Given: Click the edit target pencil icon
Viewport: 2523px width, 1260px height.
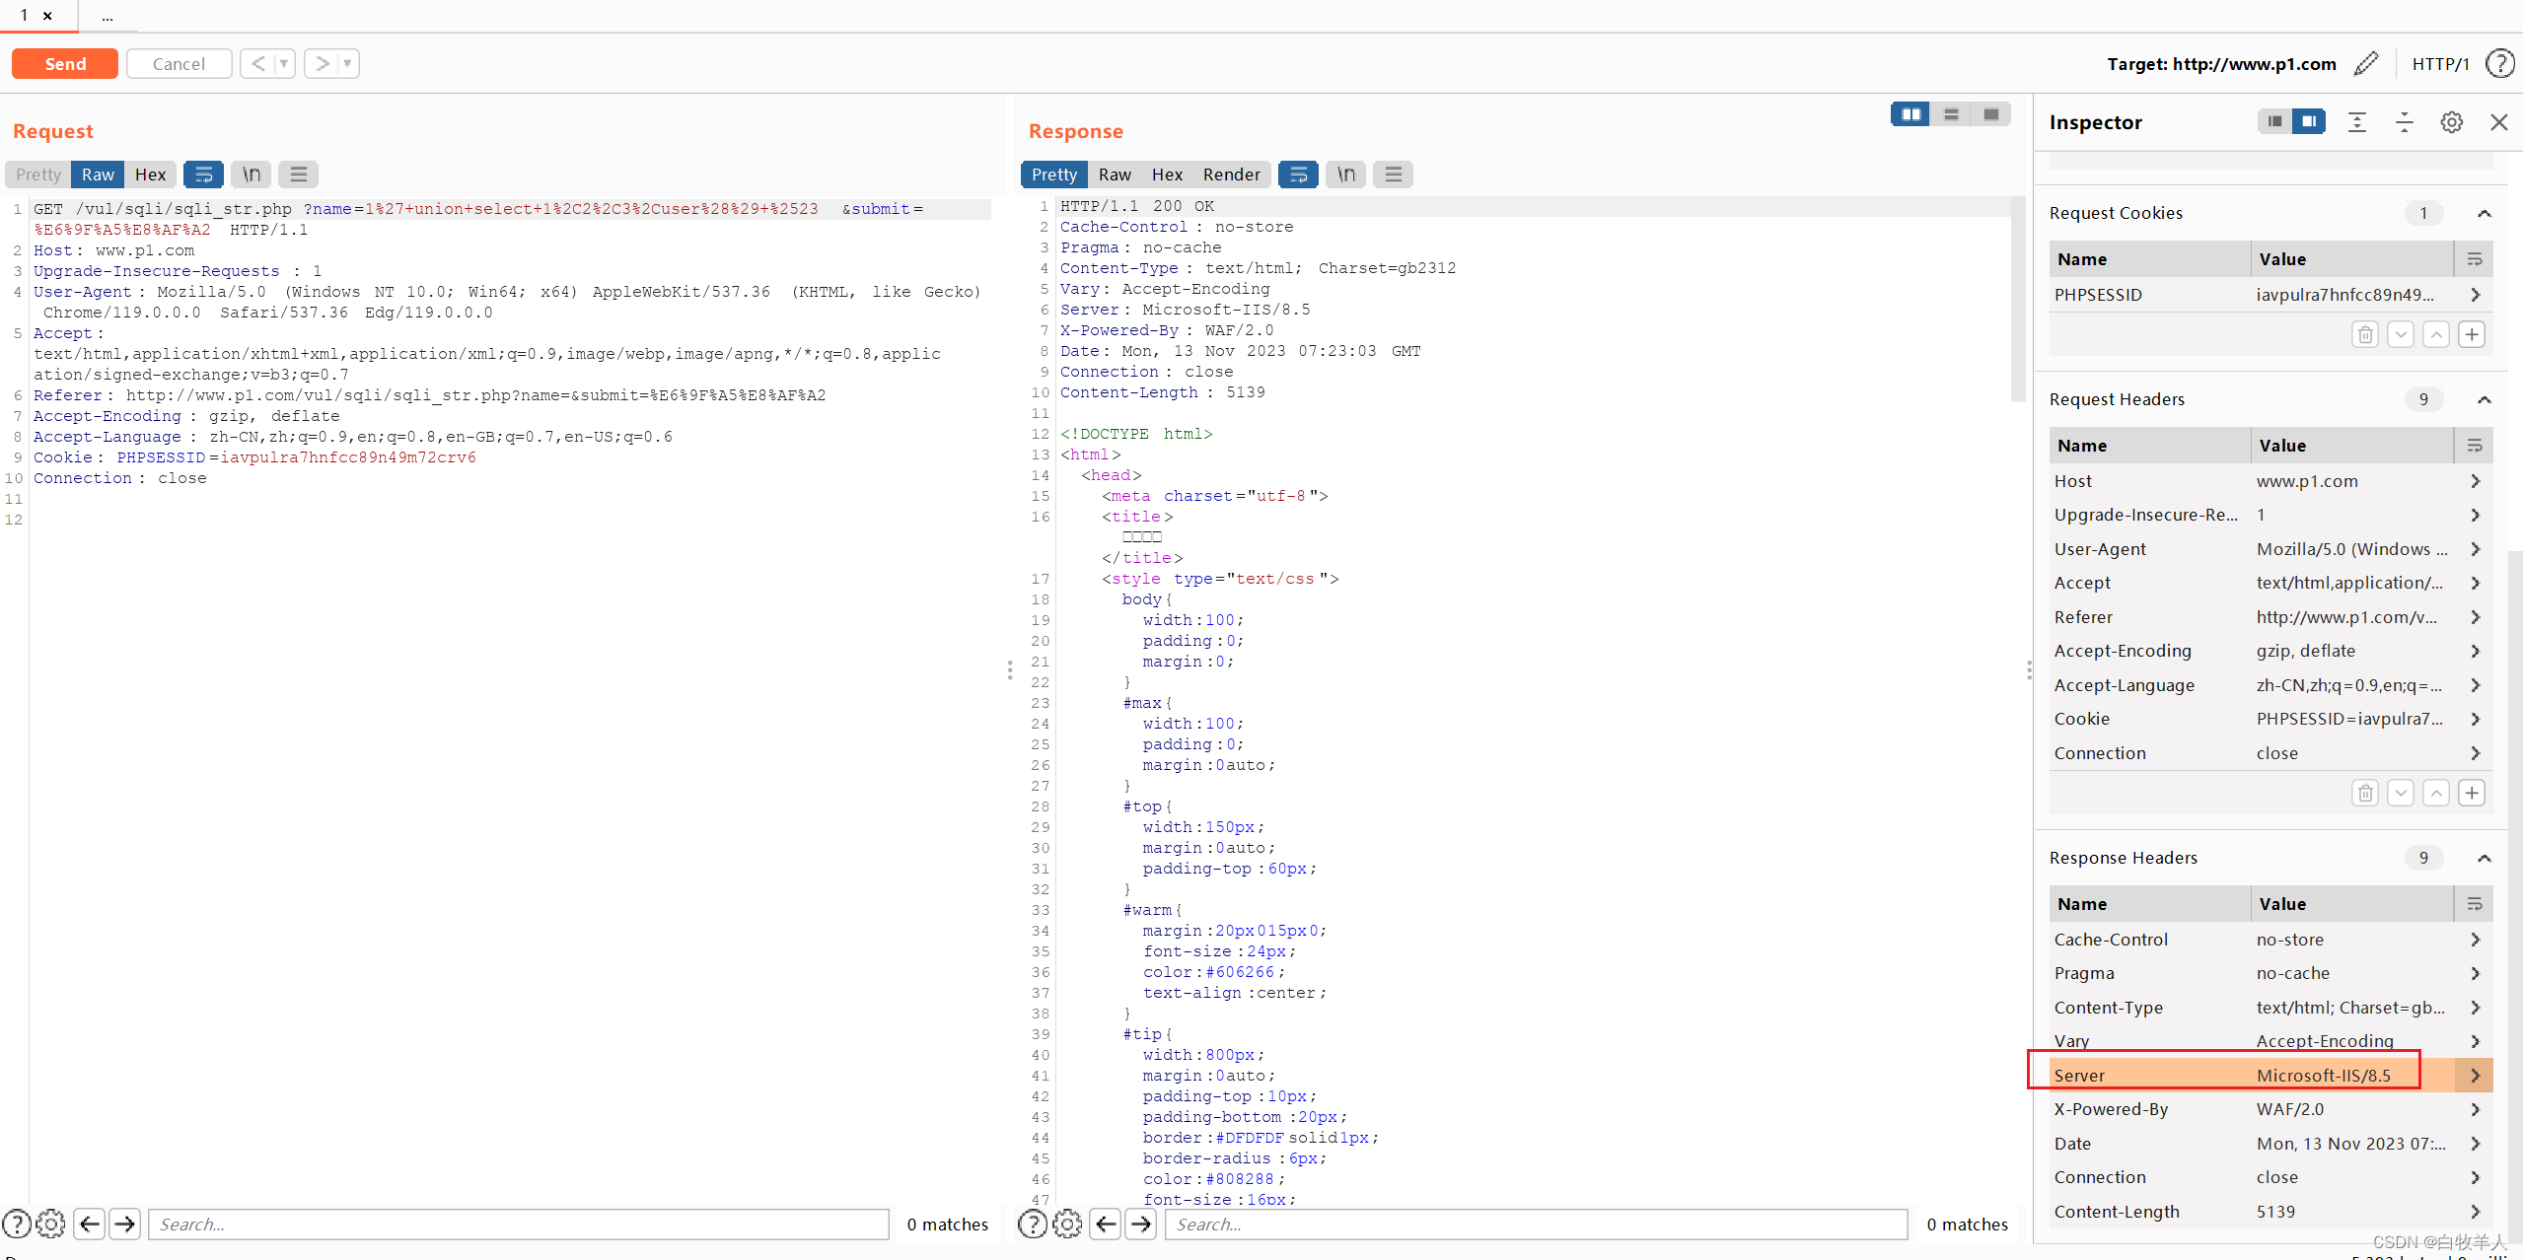Looking at the screenshot, I should point(2365,64).
